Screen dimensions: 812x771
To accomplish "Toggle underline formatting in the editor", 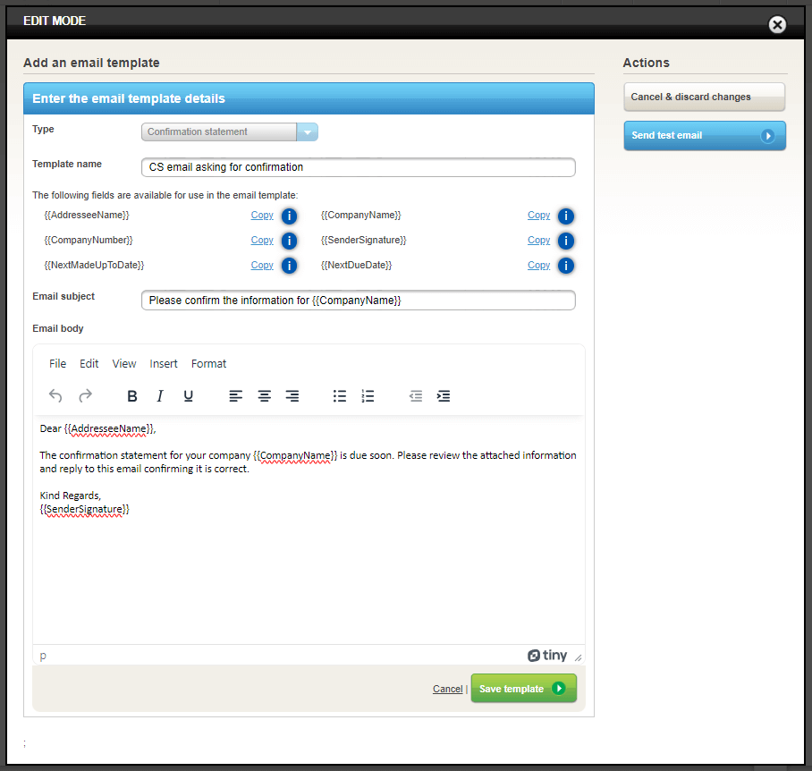I will click(188, 396).
